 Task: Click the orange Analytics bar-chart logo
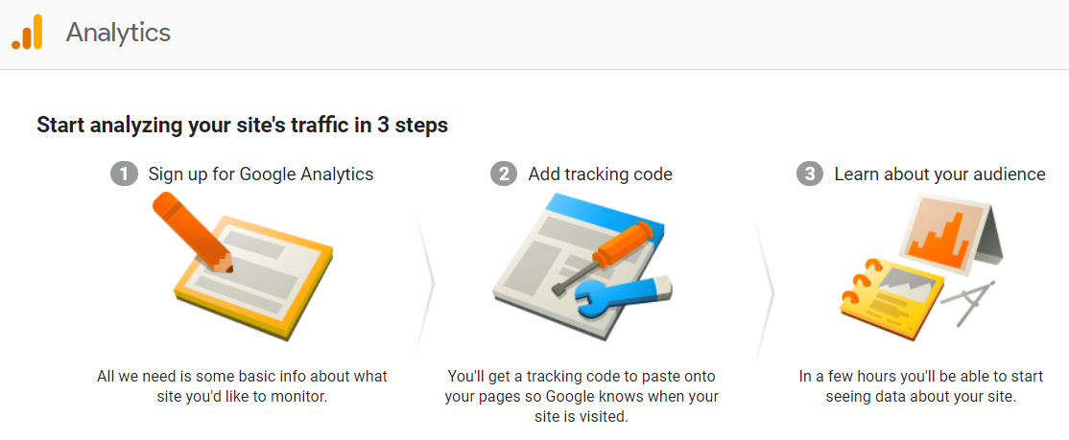(27, 32)
